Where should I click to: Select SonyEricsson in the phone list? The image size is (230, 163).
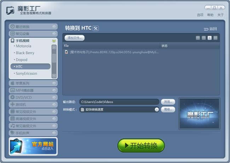tap(26, 74)
